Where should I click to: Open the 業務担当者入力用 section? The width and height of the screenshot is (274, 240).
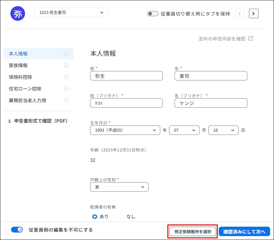coord(28,100)
